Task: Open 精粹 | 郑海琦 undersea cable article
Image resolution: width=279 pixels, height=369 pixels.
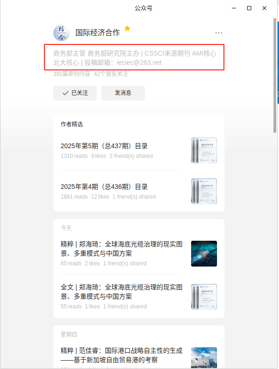Action: [122, 249]
